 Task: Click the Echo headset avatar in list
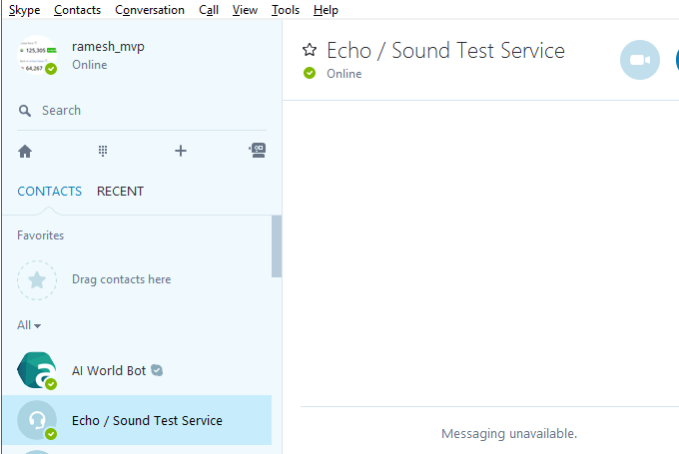click(x=37, y=420)
